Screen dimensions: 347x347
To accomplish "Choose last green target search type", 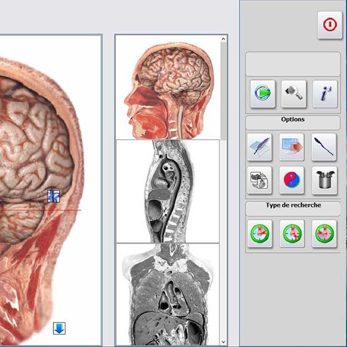I will coord(324,234).
